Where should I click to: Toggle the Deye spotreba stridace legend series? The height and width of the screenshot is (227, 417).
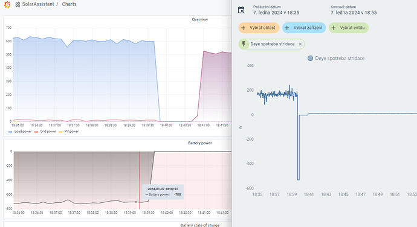point(336,58)
